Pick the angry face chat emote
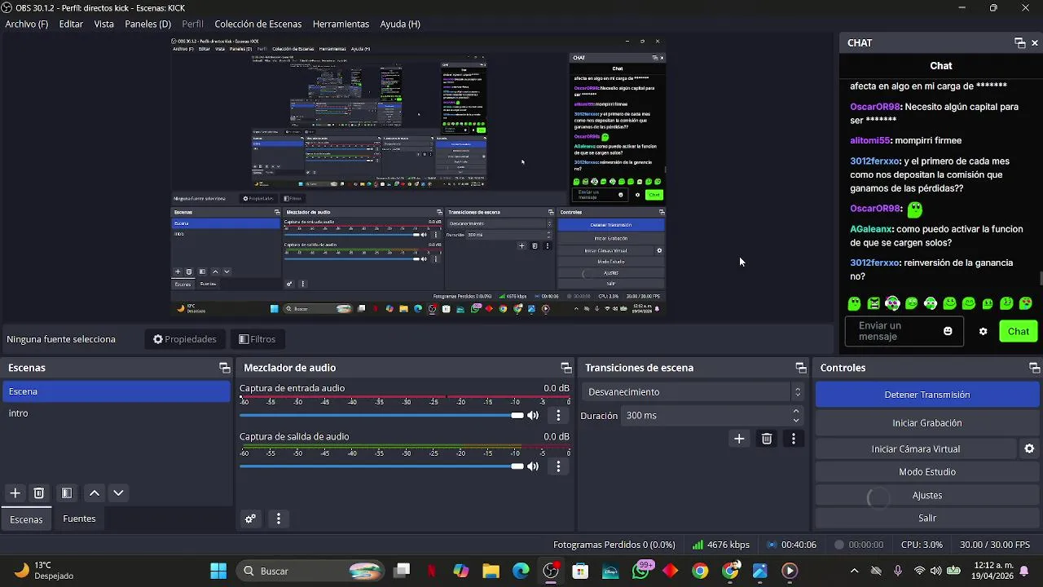 874,303
